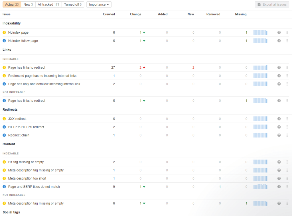The image size is (292, 216).
Task: Click Export all issues button
Action: click(x=272, y=5)
